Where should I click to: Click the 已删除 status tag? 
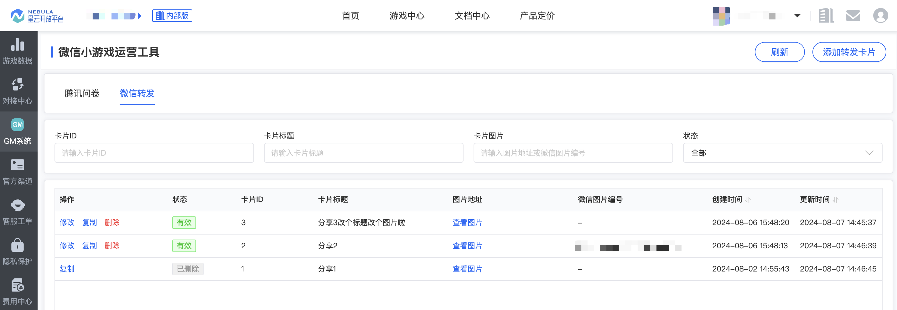point(188,269)
